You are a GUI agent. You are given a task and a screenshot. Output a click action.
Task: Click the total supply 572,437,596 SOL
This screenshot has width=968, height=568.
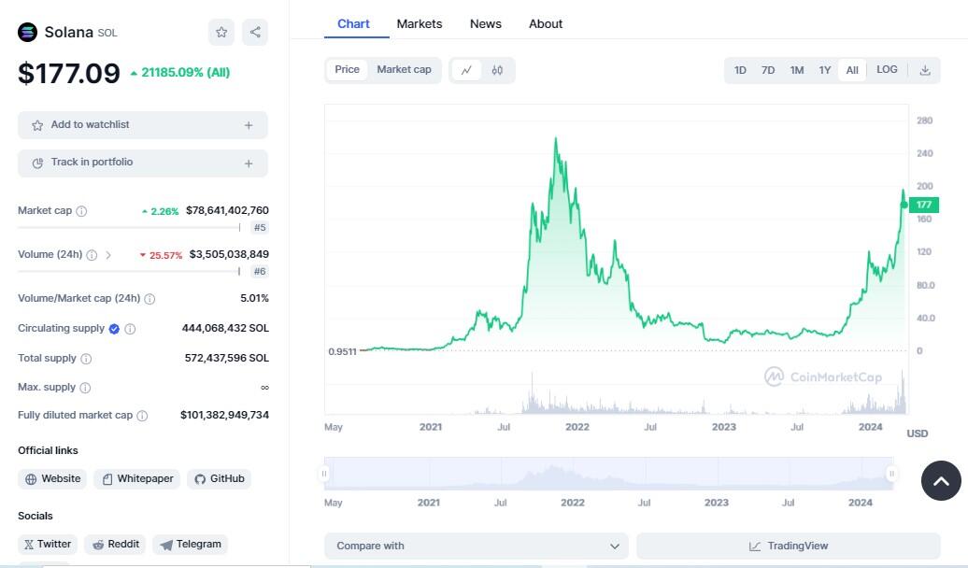click(226, 358)
